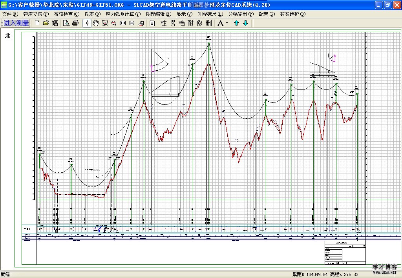Click the 耐 toolbar button
402x278 pixels.
pos(190,23)
